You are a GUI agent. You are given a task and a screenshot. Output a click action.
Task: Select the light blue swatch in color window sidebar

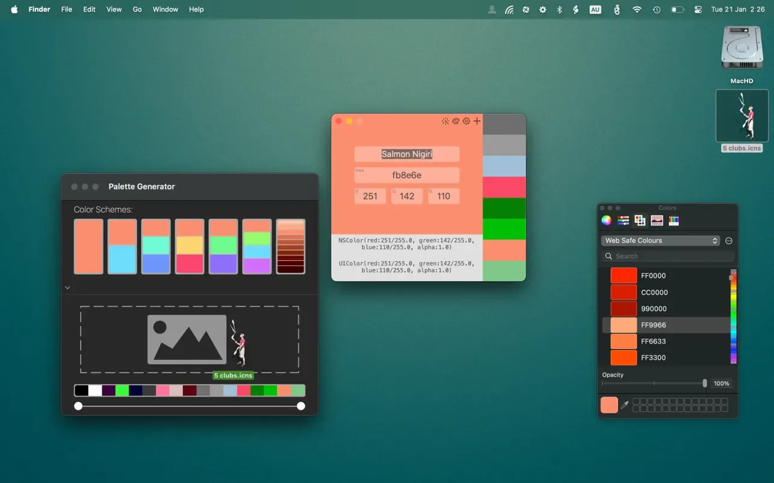[504, 166]
